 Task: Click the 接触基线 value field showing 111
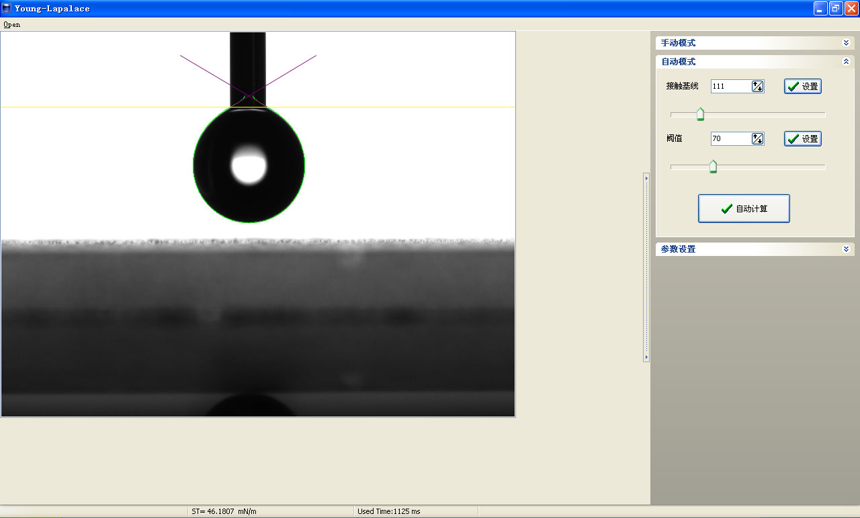(731, 86)
